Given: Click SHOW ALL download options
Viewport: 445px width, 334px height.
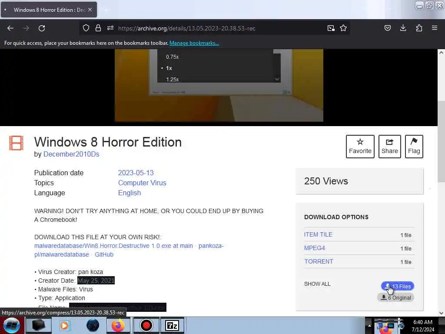Looking at the screenshot, I should [x=317, y=284].
